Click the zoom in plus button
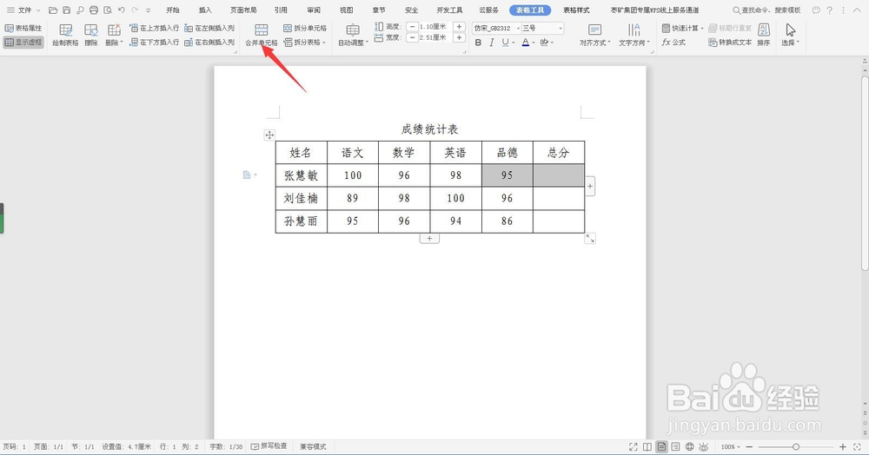This screenshot has height=455, width=869. point(842,446)
